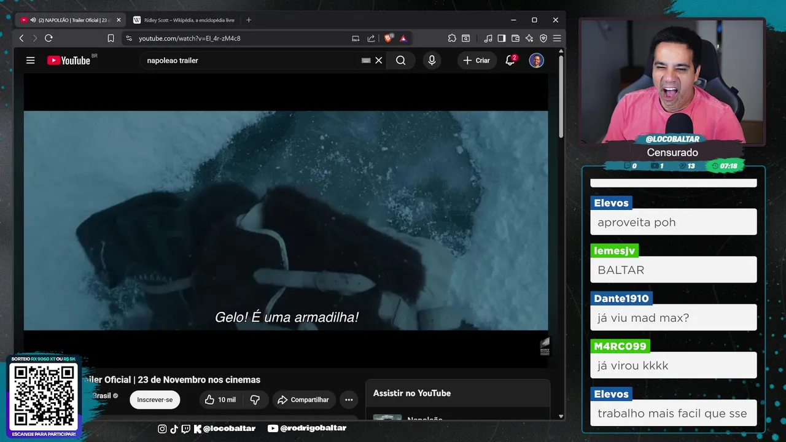The width and height of the screenshot is (786, 442).
Task: Open the Criar create menu
Action: (477, 60)
